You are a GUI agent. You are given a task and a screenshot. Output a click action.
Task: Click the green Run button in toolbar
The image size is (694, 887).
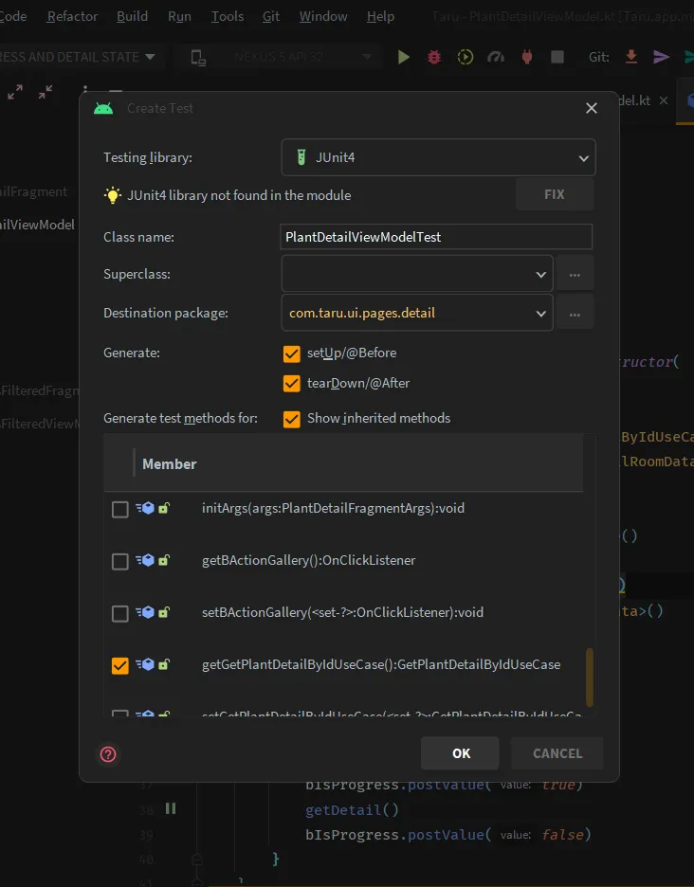point(404,57)
